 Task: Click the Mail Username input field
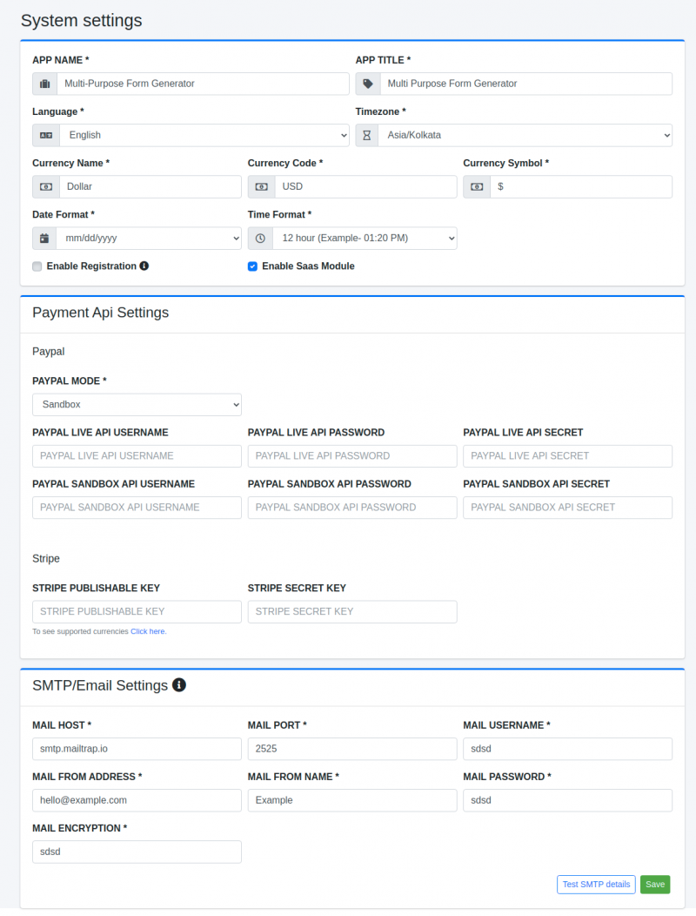click(x=567, y=749)
